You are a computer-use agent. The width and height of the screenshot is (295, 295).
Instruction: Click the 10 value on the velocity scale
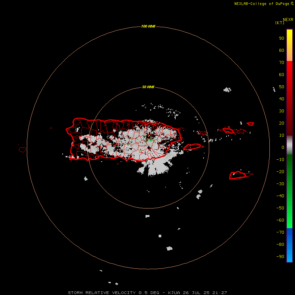pyautogui.click(x=282, y=135)
